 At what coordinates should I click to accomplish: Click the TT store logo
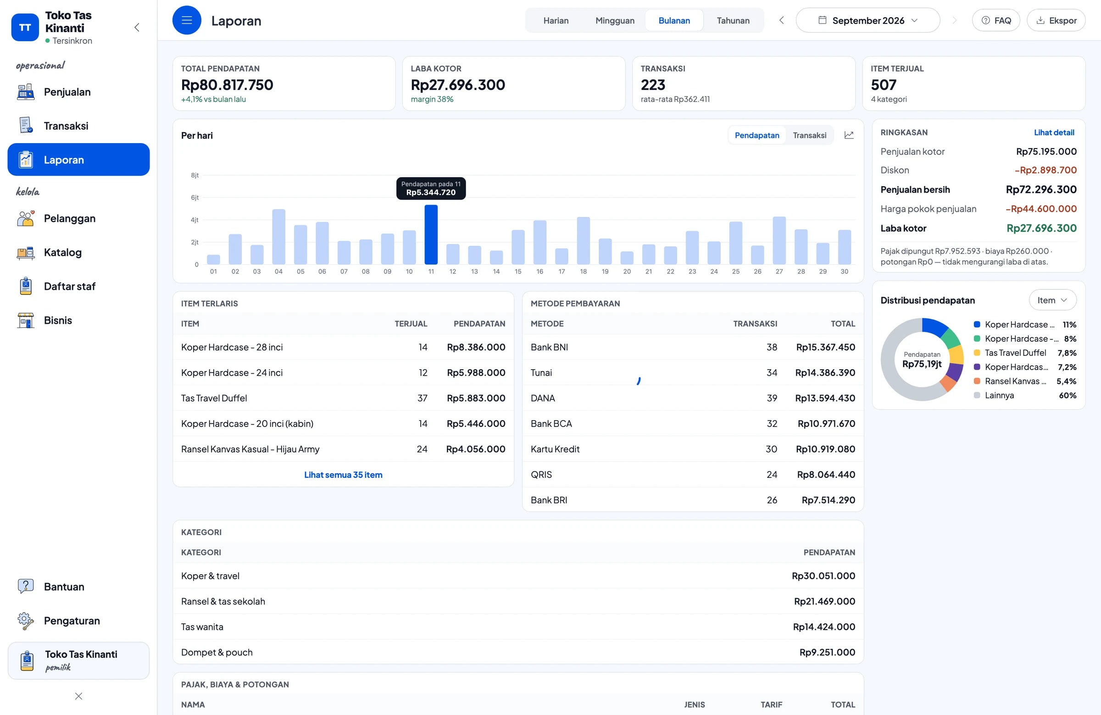pos(25,27)
